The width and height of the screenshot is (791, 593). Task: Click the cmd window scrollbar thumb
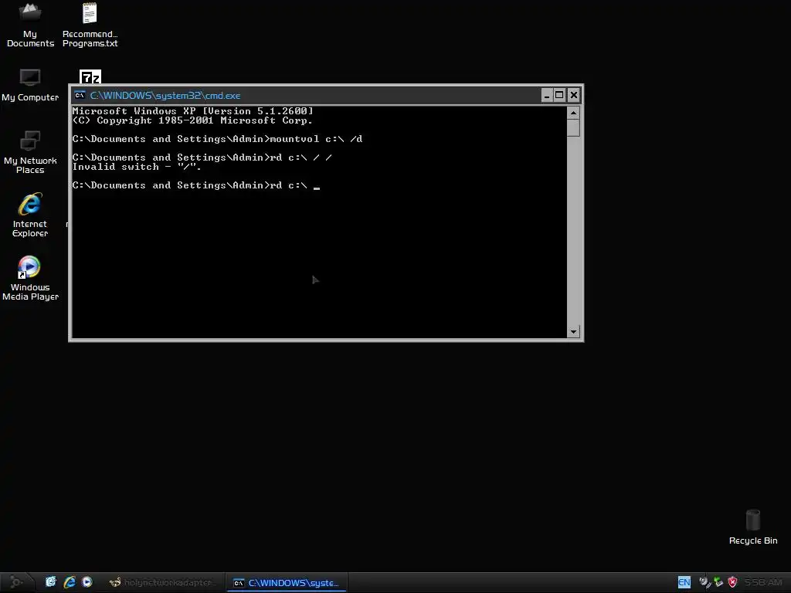click(x=573, y=128)
